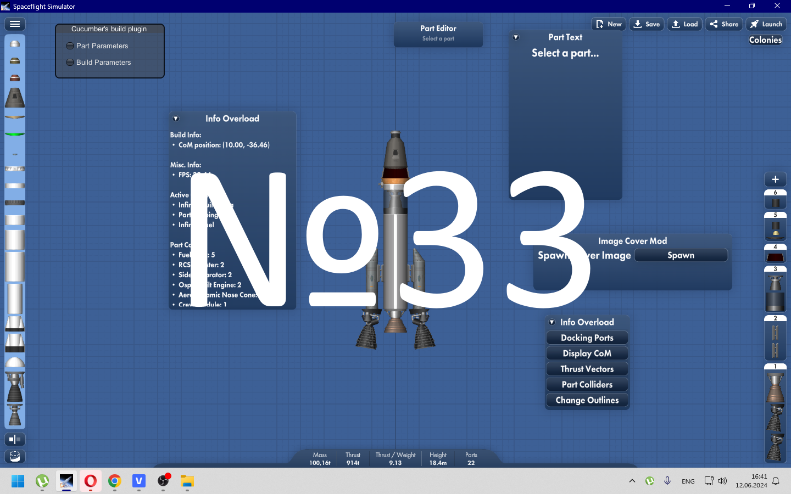Open uTorrent from the taskbar
The width and height of the screenshot is (791, 494).
click(42, 481)
